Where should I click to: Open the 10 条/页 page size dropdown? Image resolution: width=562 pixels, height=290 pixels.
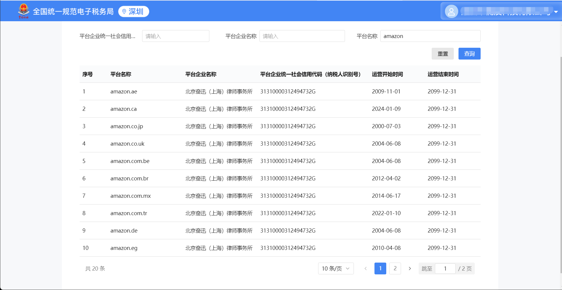tap(336, 268)
